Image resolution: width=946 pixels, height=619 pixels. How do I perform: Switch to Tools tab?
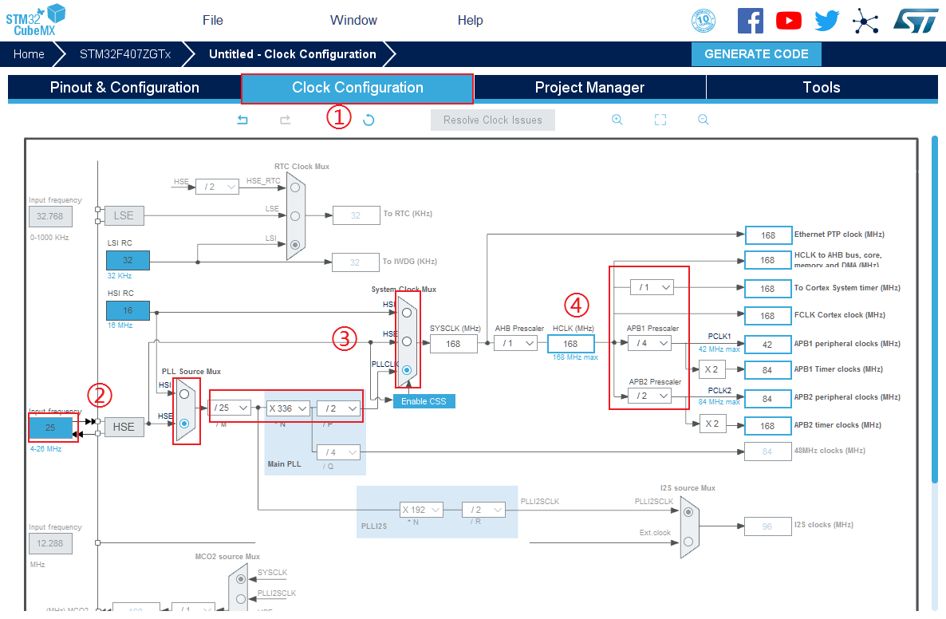click(822, 88)
